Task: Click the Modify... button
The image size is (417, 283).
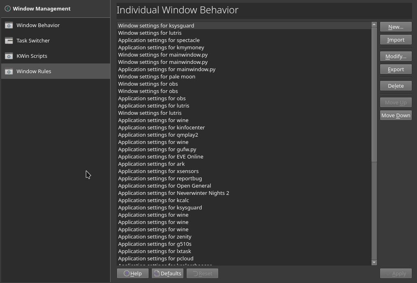Action: [x=396, y=56]
